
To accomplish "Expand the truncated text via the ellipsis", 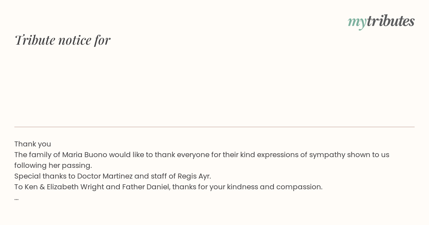I will point(16,198).
